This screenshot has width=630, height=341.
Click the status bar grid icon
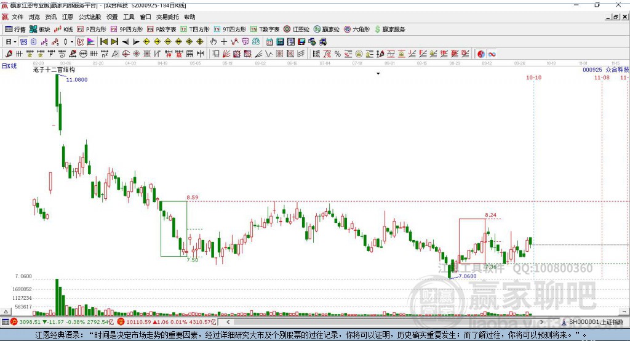click(5, 322)
